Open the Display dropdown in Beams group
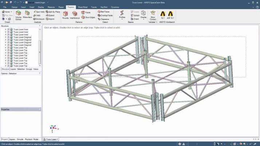 click(143, 17)
